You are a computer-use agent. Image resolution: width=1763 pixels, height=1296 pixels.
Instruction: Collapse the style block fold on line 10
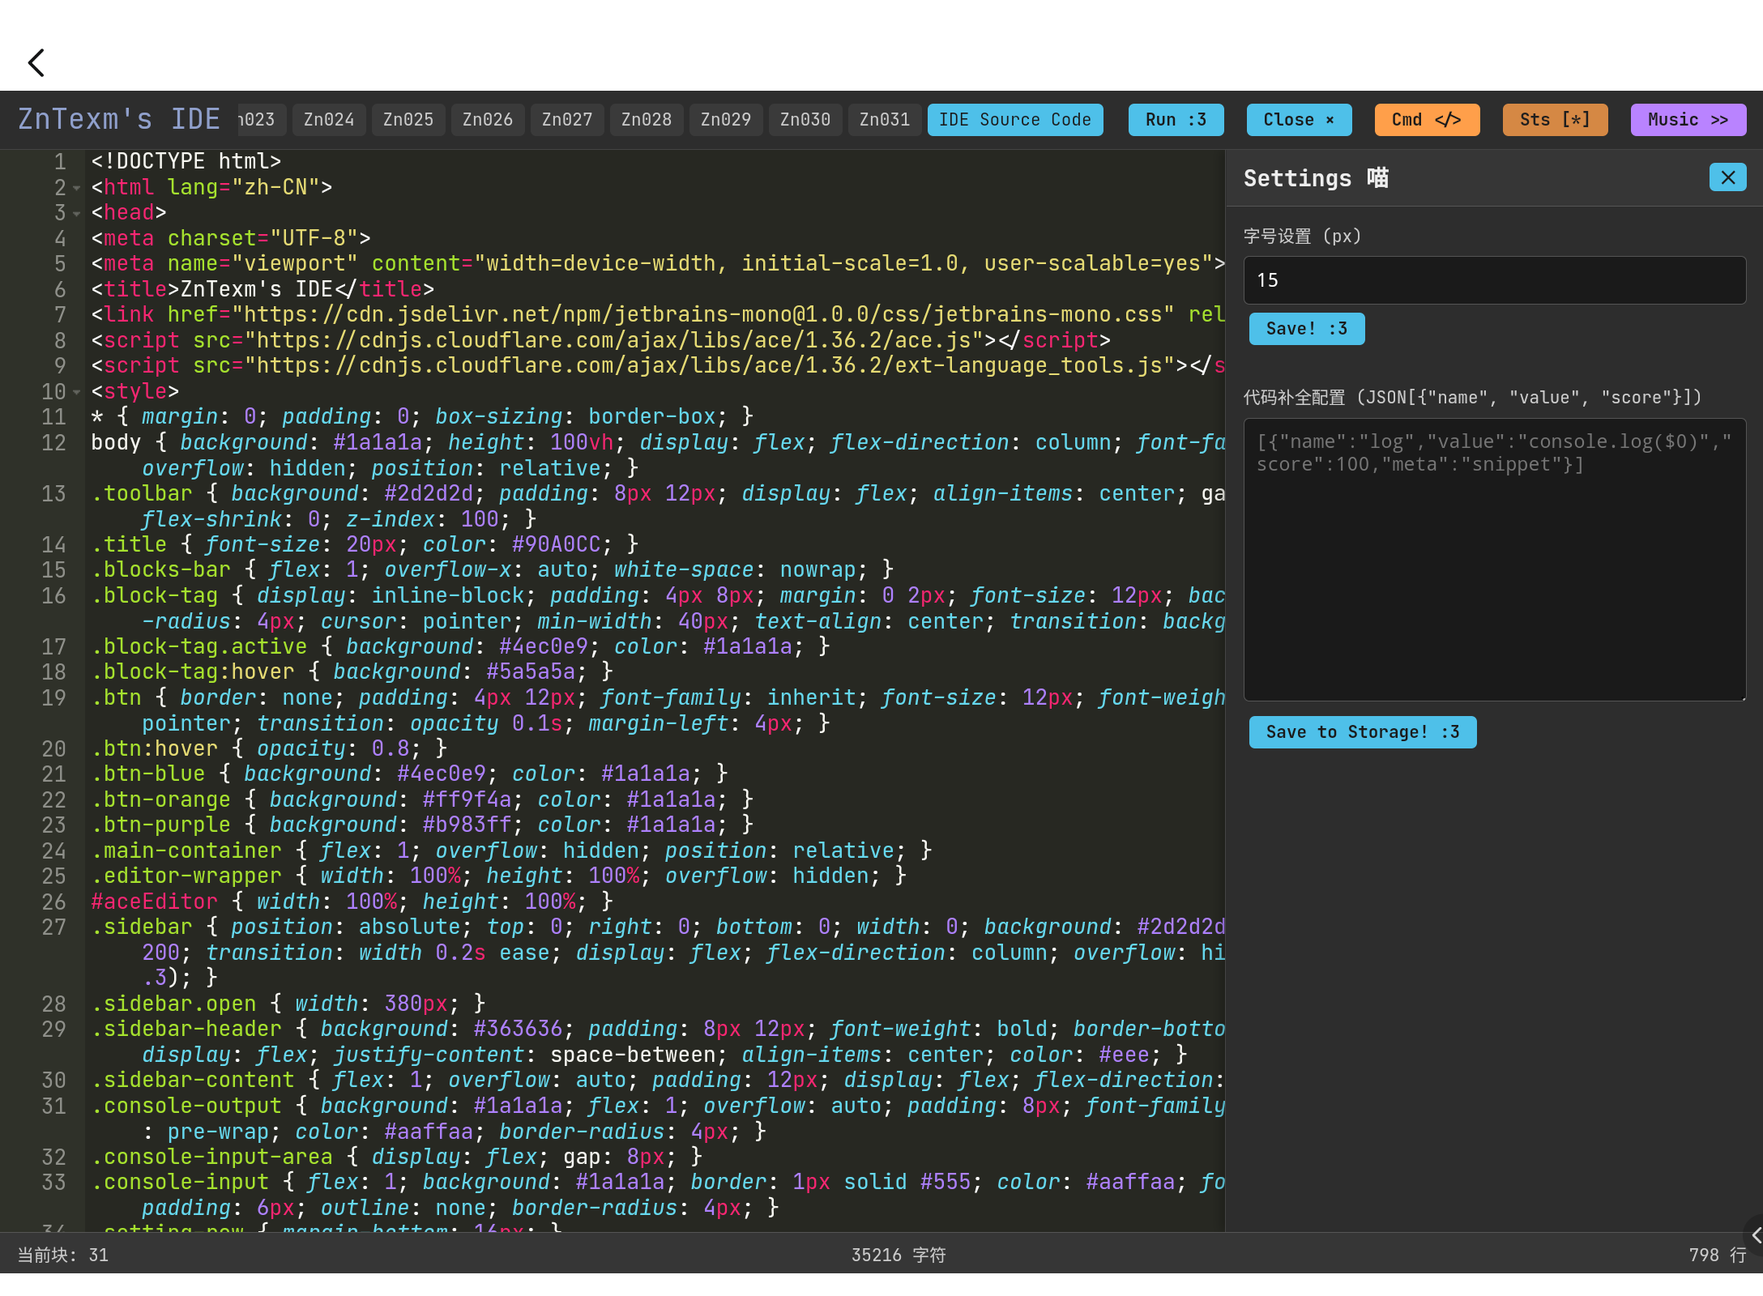(x=77, y=392)
